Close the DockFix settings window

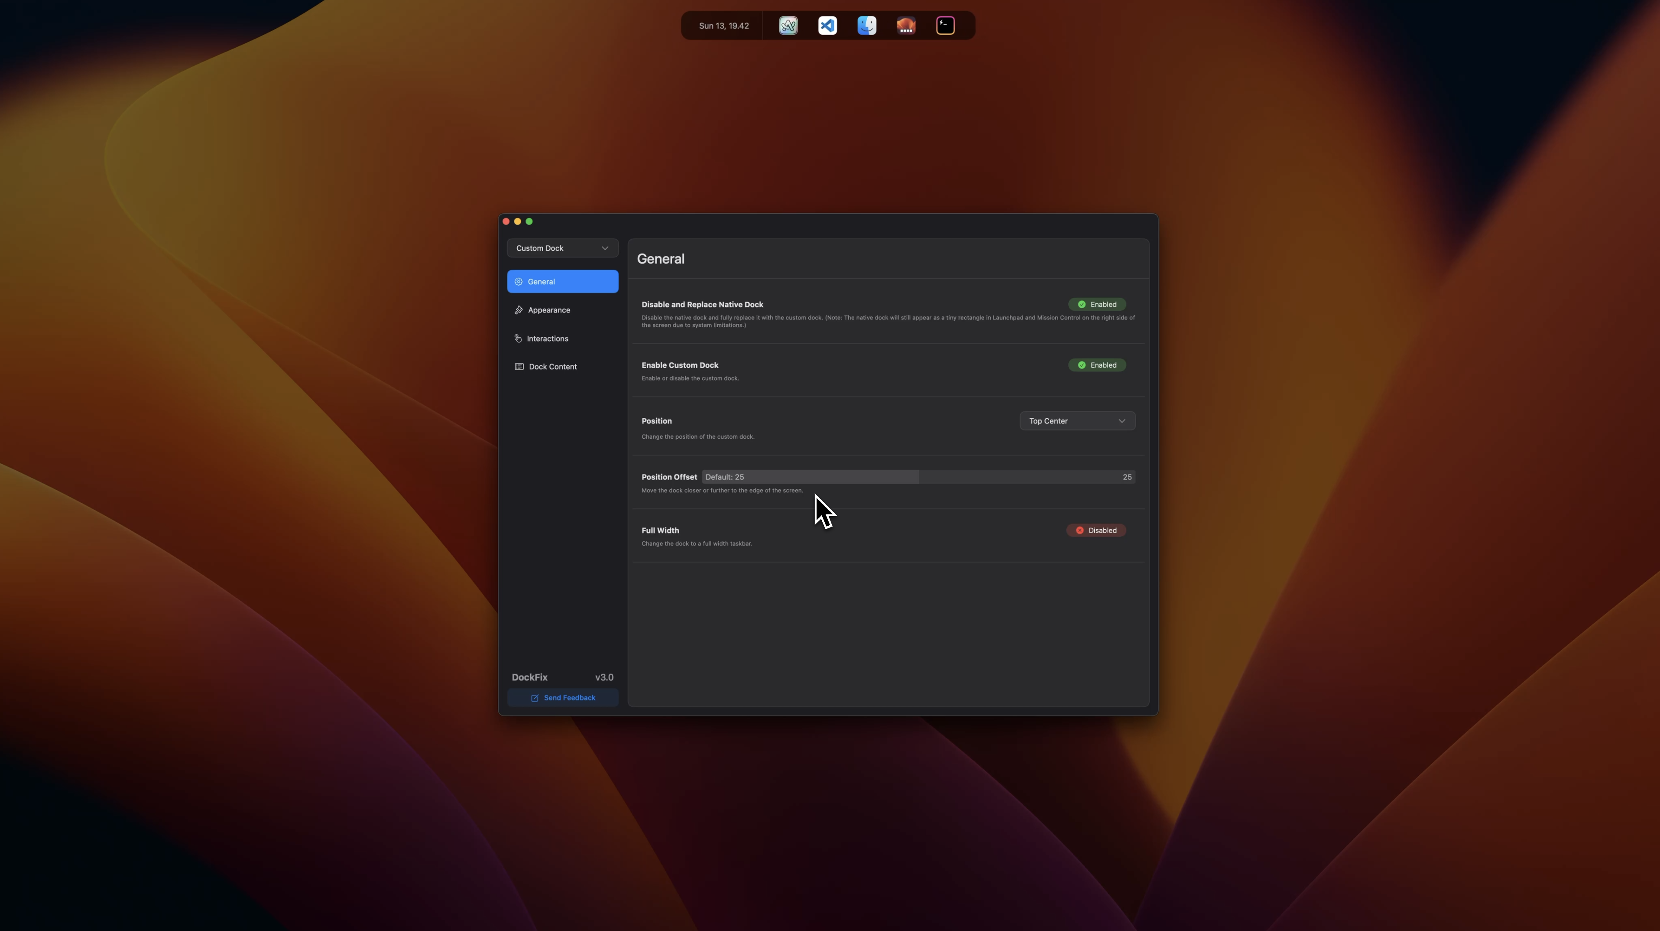(x=506, y=222)
